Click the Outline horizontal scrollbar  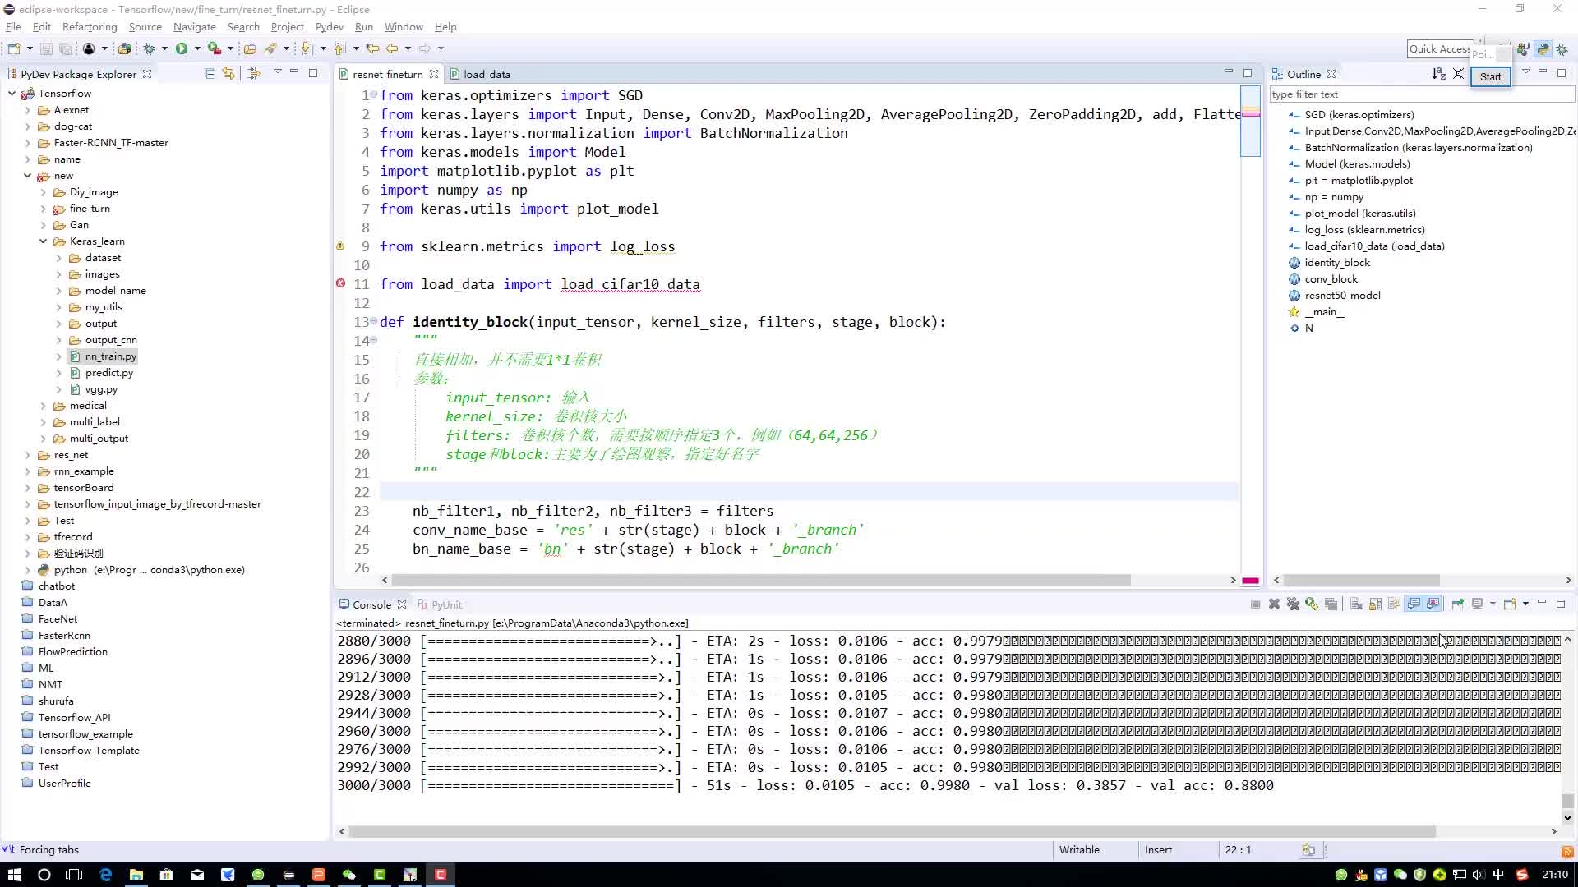(1361, 581)
